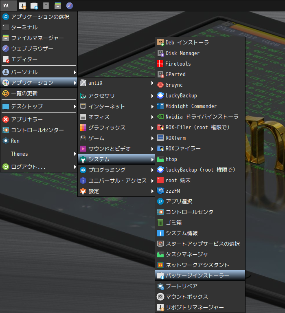The width and height of the screenshot is (285, 313).
Task: Expand the 設定 submenu arrow
Action: click(152, 191)
